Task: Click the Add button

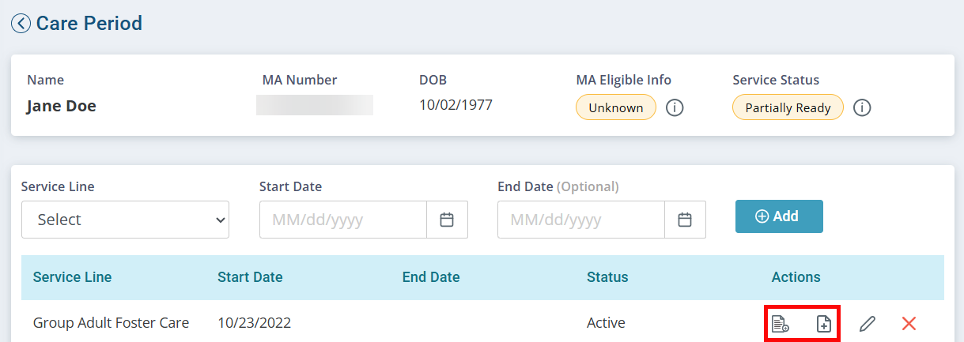Action: click(x=779, y=216)
